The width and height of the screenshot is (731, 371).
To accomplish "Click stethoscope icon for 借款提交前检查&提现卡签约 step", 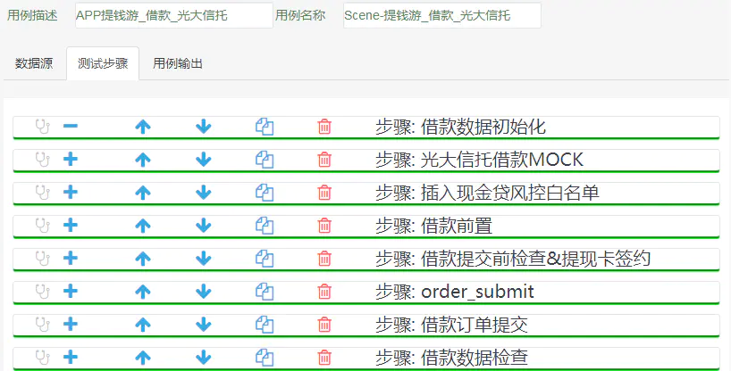I will (42, 259).
